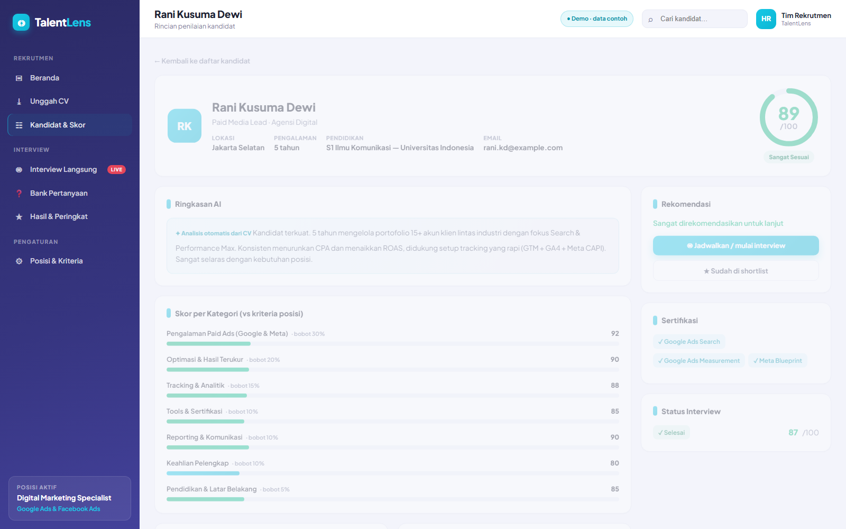Click the Bank Pertanyaan question mark icon

[19, 194]
